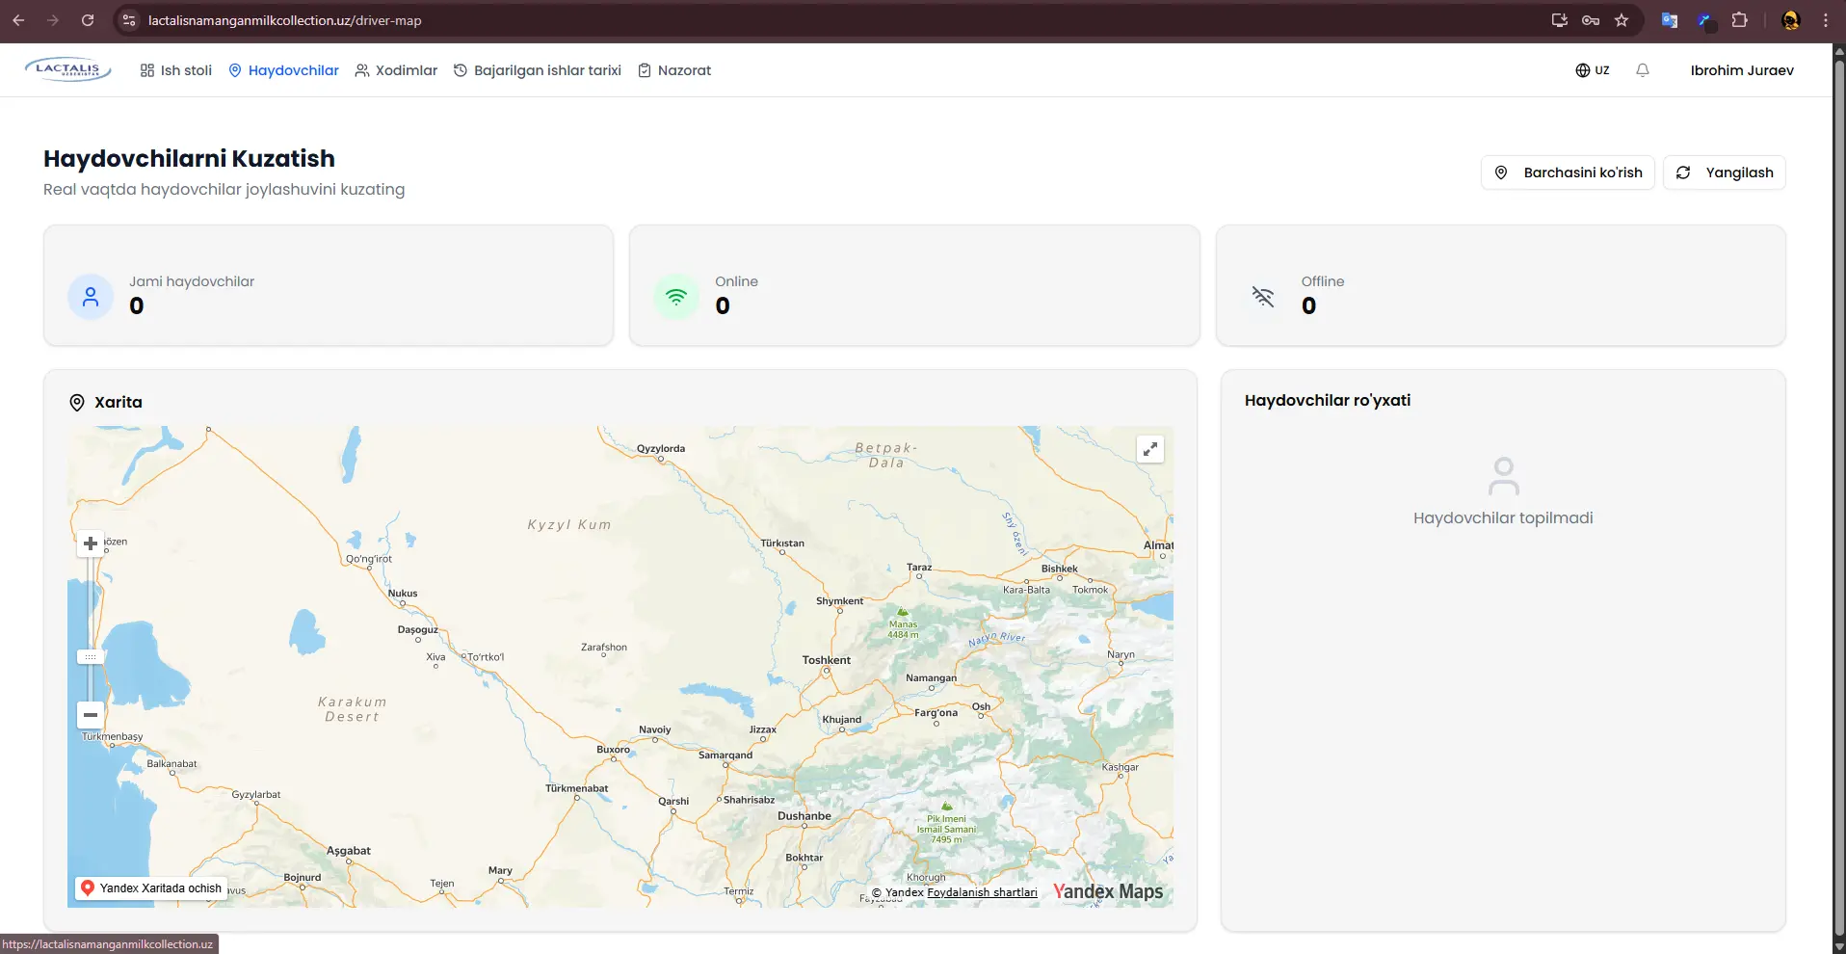Click Qyzylorda on the map
This screenshot has height=954, width=1846.
click(x=661, y=449)
